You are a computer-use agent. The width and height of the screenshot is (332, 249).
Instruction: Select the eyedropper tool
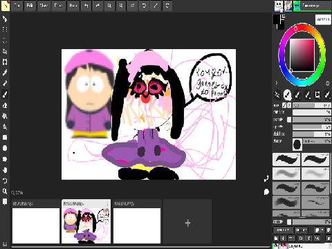5,73
